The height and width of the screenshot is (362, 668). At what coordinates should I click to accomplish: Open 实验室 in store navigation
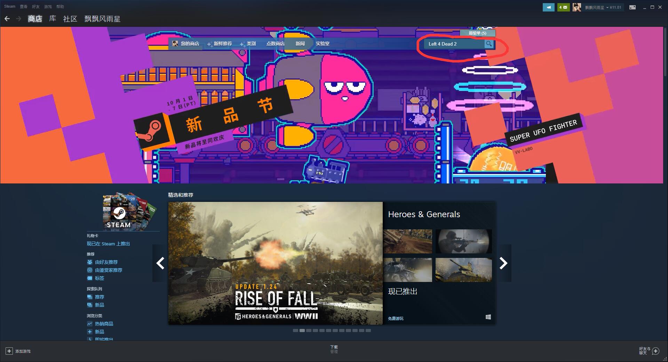322,44
